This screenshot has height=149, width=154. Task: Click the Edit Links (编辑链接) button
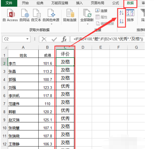105,24
